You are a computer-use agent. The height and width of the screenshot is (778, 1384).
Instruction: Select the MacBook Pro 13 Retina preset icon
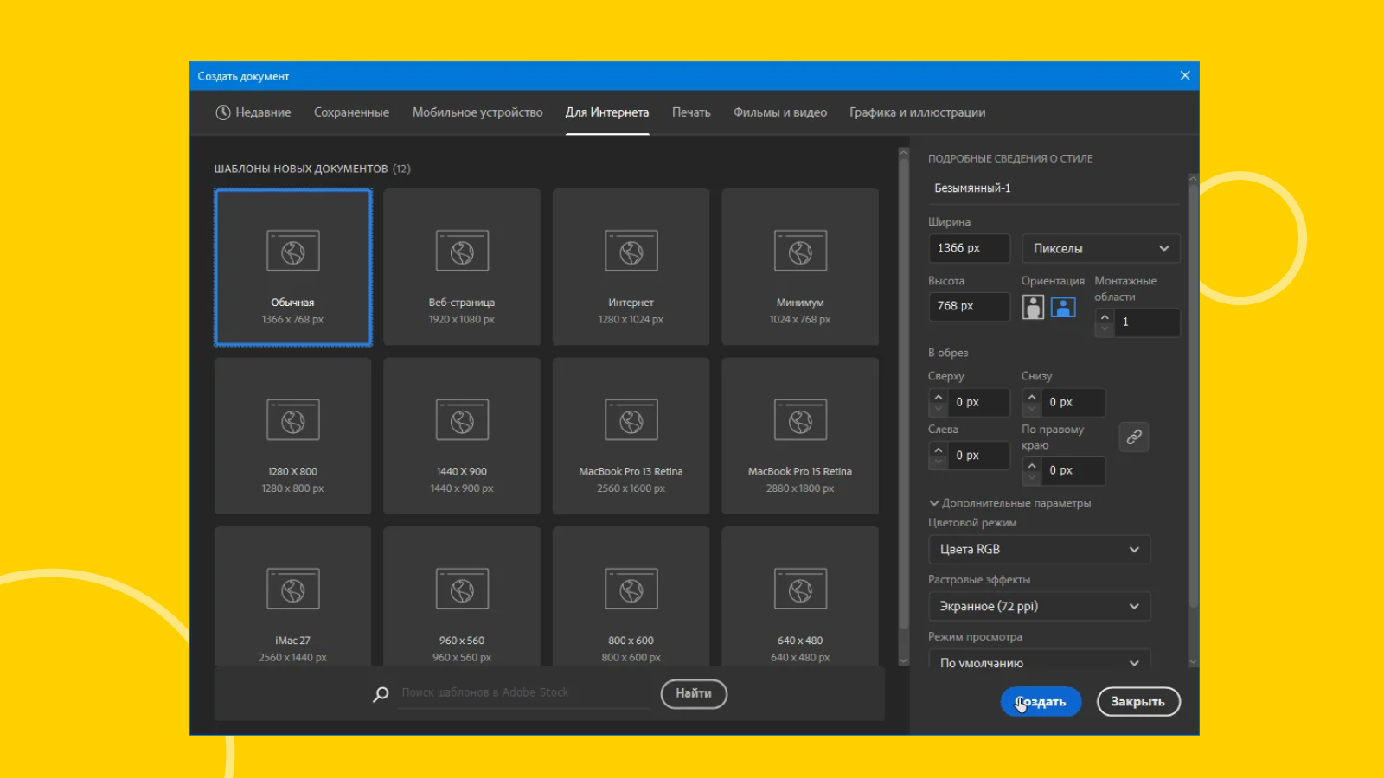point(631,420)
